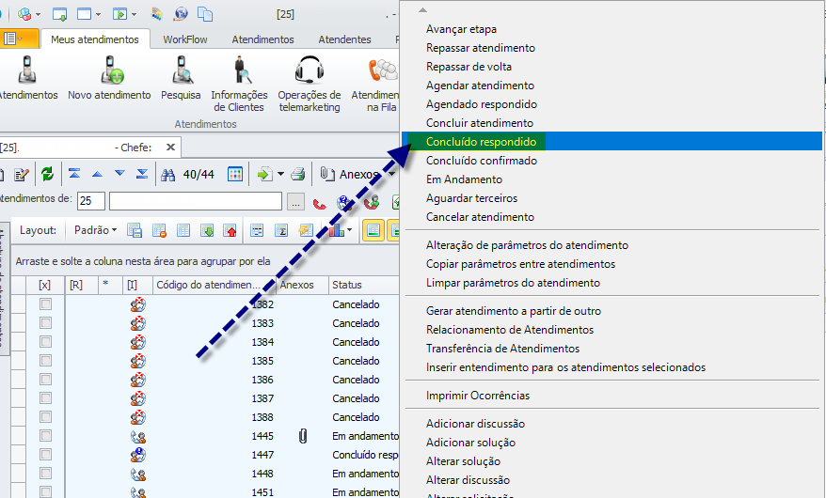Viewport: 826px width, 498px height.
Task: Open the export arrow dropdown beside green arrow
Action: coord(280,174)
